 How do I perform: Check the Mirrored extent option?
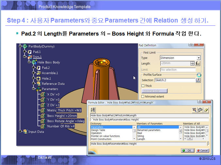point(143,97)
